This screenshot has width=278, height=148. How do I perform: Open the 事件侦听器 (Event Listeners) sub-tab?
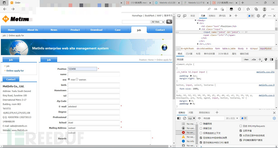[x=209, y=54]
